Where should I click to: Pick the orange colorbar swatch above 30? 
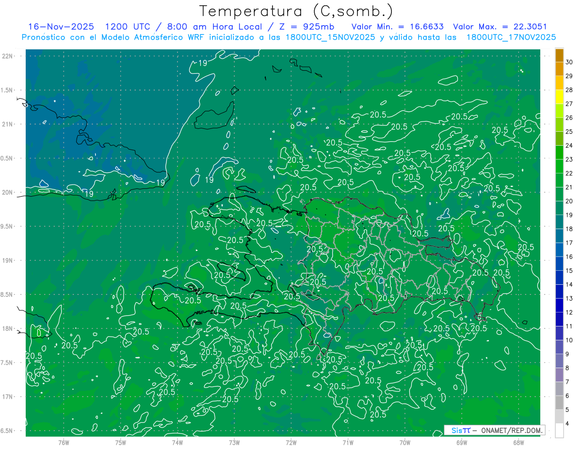click(x=560, y=55)
